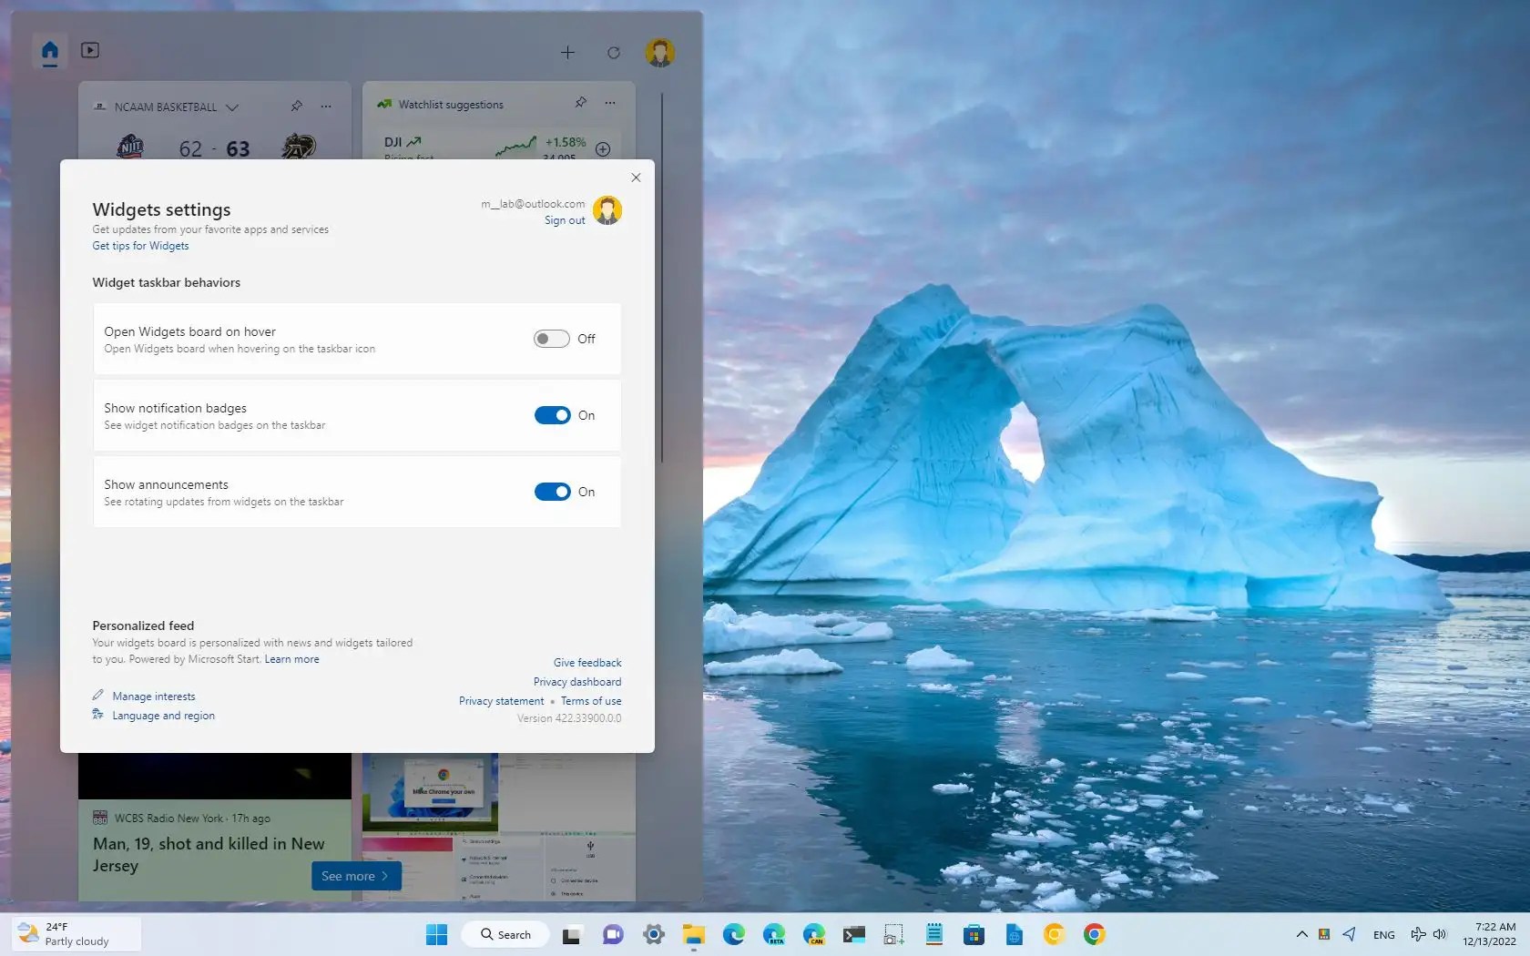
Task: Open the Language and region settings icon
Action: tap(97, 715)
